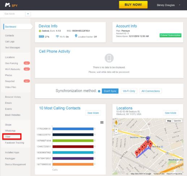Open Keylogger in the sidebar

click(10, 159)
